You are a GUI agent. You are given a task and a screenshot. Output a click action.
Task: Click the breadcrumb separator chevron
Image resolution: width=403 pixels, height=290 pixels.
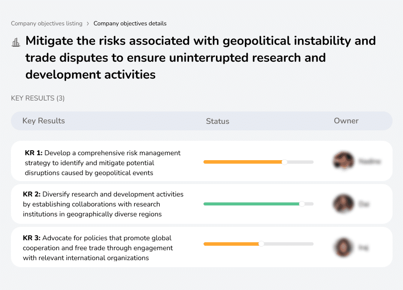pyautogui.click(x=88, y=23)
